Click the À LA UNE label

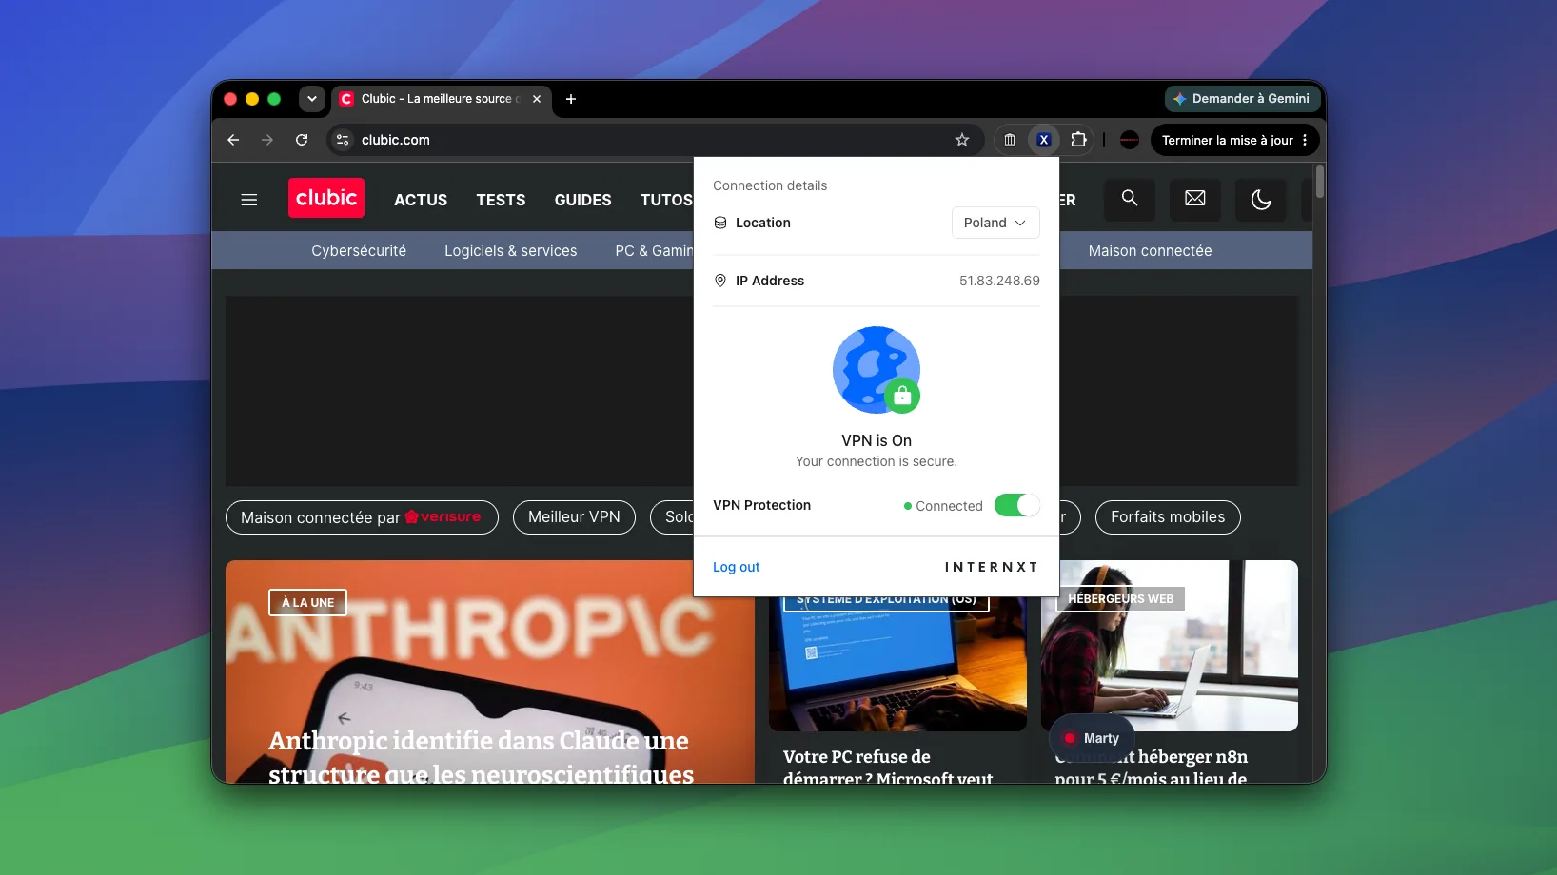click(307, 603)
